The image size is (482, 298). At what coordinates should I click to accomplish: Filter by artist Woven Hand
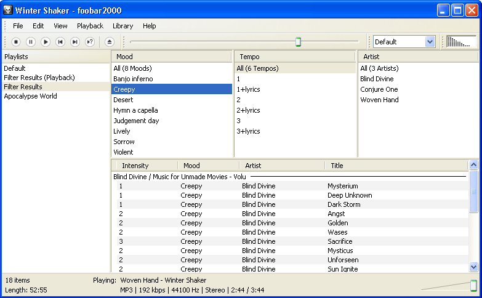click(419, 100)
